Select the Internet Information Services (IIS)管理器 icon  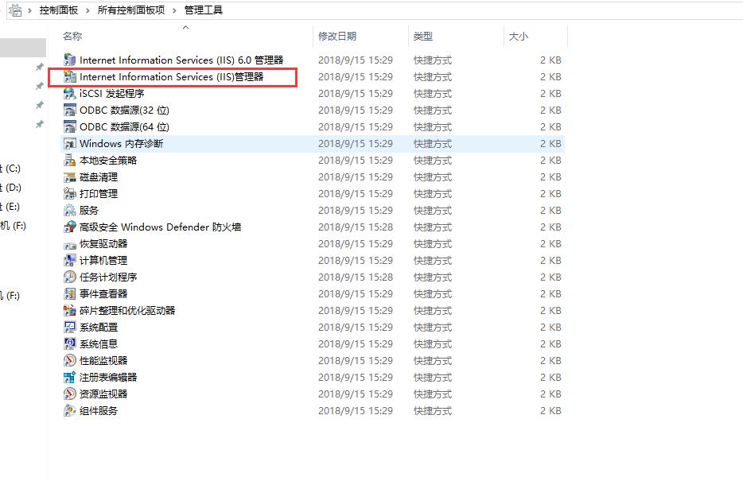70,76
